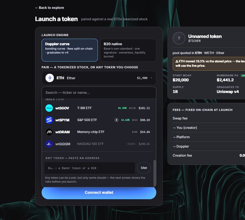Click the wtQQQM token icon
The height and width of the screenshot is (220, 245).
pyautogui.click(x=49, y=144)
